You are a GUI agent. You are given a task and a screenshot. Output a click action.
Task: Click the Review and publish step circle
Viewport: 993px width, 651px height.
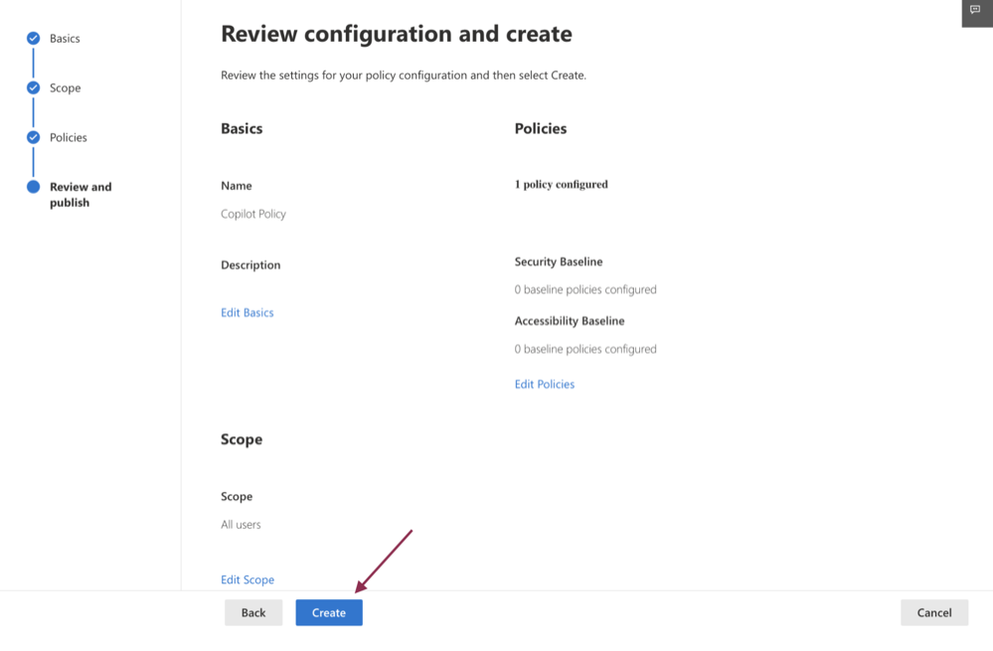point(34,187)
